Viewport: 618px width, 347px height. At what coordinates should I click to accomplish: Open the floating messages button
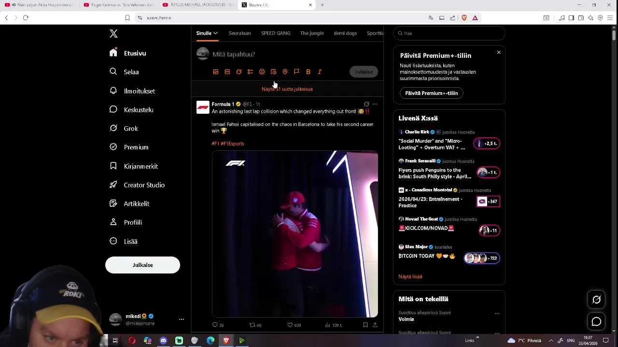pyautogui.click(x=596, y=321)
